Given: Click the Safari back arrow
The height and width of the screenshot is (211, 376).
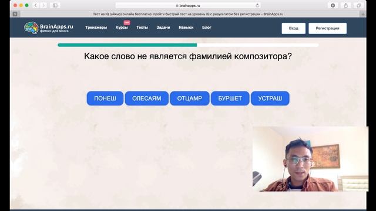Looking at the screenshot, I should pyautogui.click(x=35, y=5).
